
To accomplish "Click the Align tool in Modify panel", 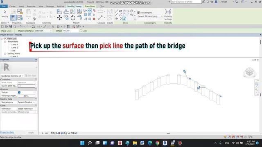I will [59, 12].
